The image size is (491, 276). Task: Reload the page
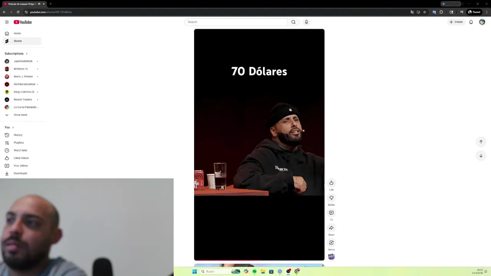18,12
